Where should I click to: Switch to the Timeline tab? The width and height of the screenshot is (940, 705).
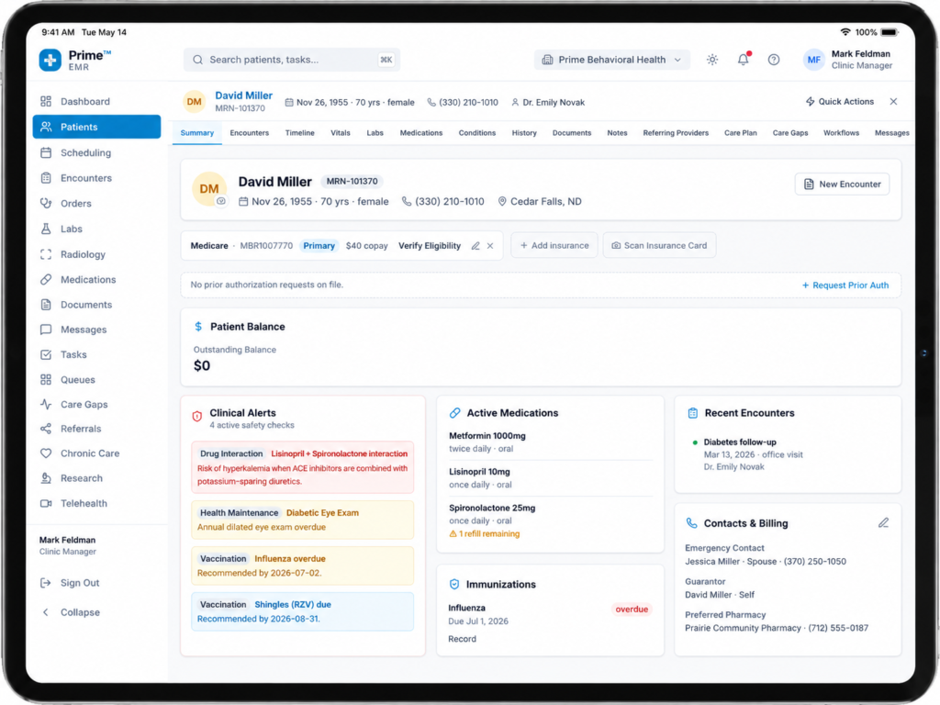click(x=300, y=133)
